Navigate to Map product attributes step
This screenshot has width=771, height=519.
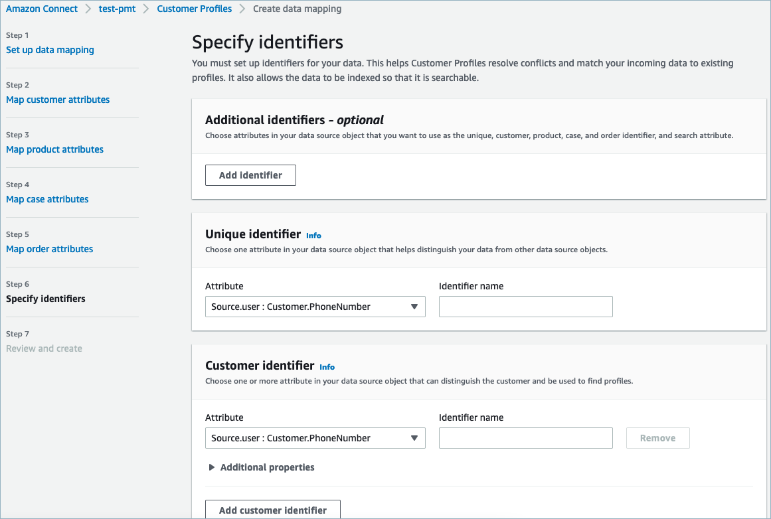pos(54,149)
